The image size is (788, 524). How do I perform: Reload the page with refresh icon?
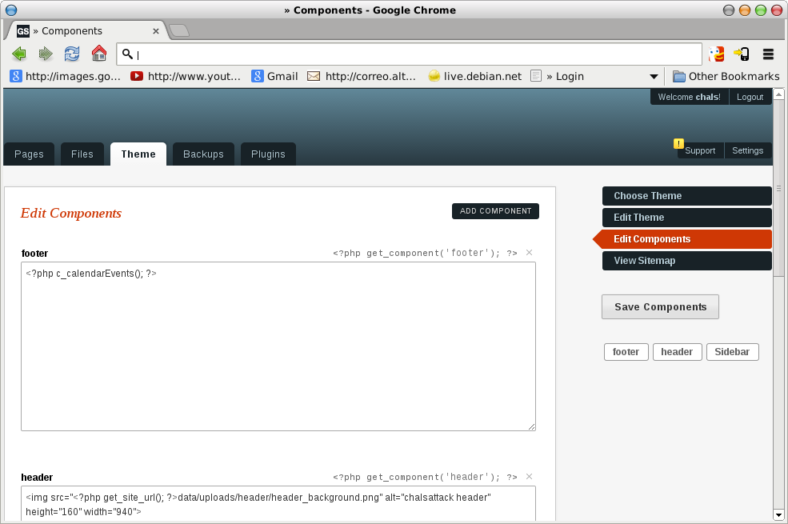point(72,54)
